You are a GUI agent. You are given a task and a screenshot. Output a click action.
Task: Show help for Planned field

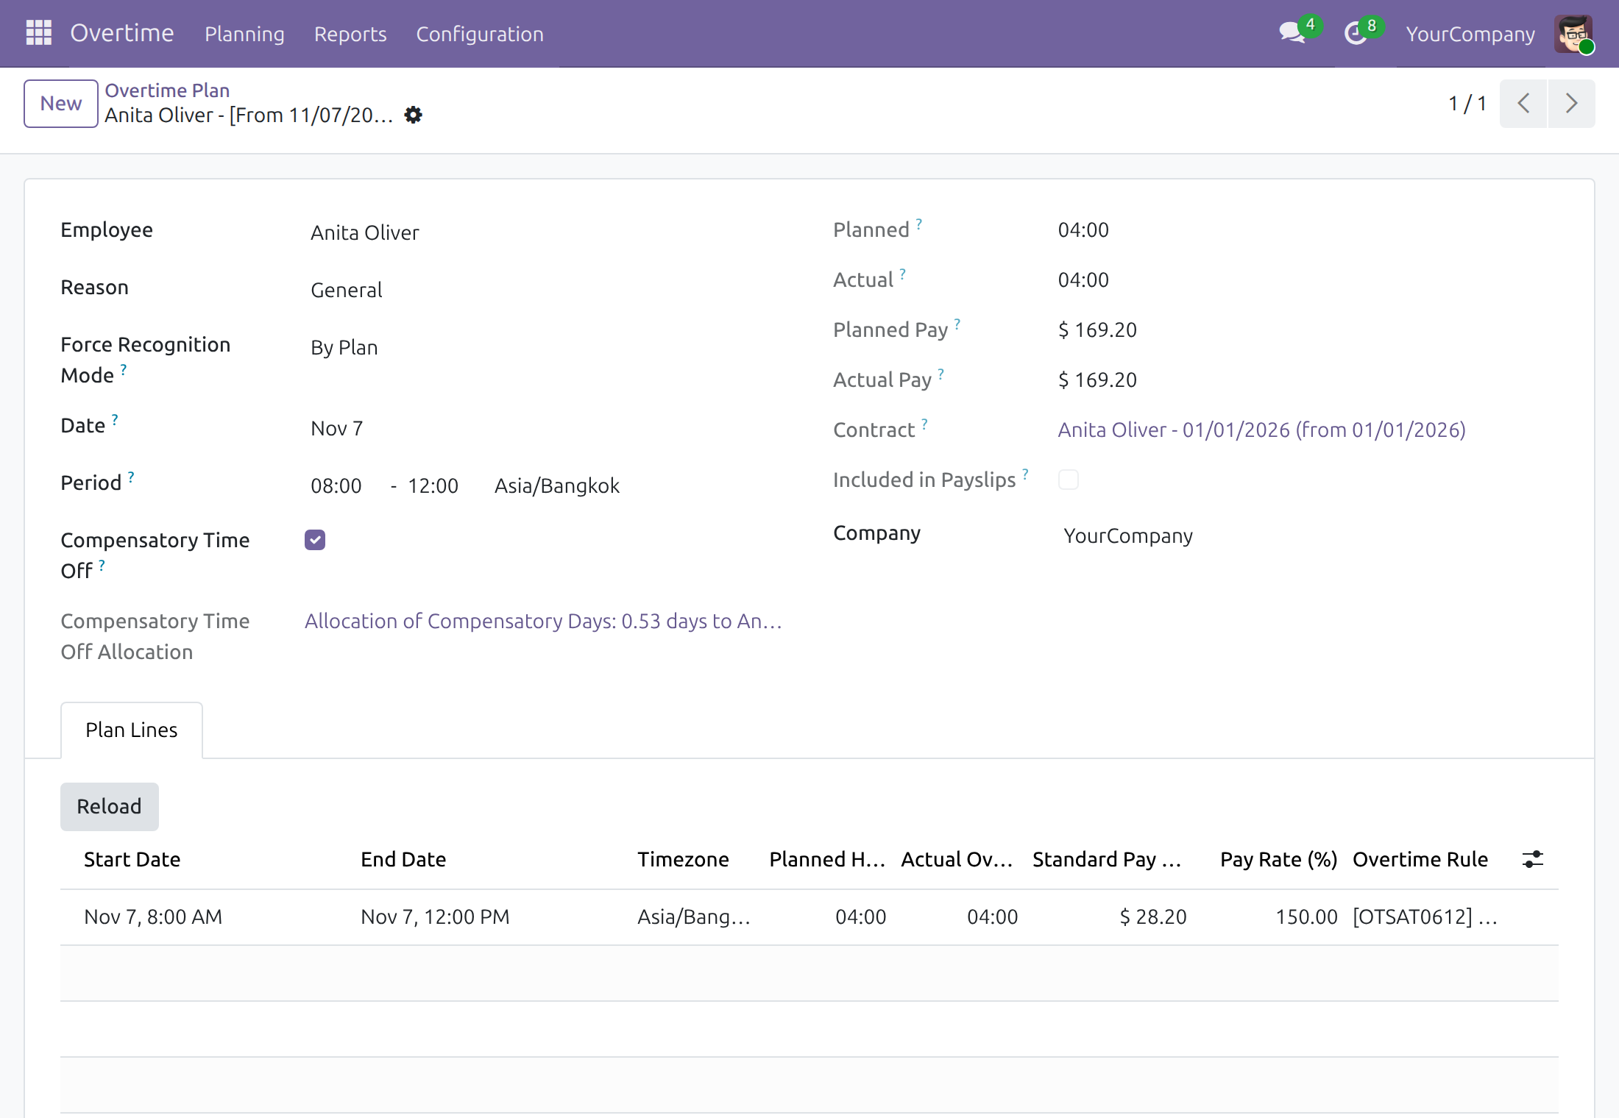tap(919, 224)
